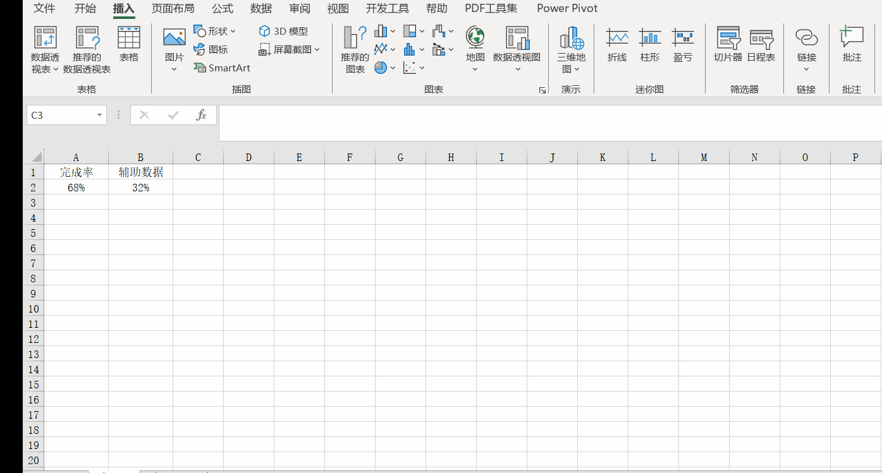Insert a column or bar chart
The image size is (882, 473).
click(381, 31)
